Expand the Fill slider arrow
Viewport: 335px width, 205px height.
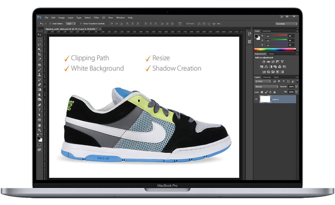pyautogui.click(x=297, y=92)
